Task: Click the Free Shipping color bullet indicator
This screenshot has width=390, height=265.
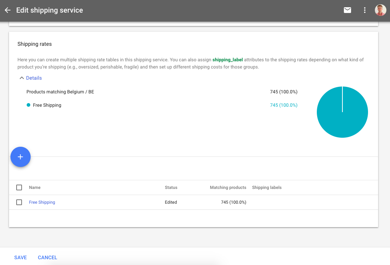Action: (x=28, y=105)
